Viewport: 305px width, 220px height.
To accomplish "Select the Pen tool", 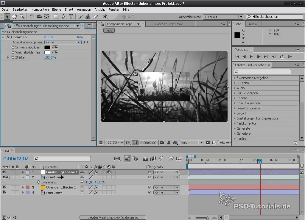I will (x=63, y=17).
